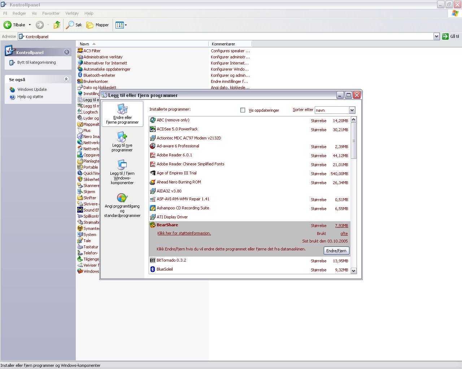Enable the Vis oppdateringer checkbox
Screen dimensions: 462x369
point(243,110)
